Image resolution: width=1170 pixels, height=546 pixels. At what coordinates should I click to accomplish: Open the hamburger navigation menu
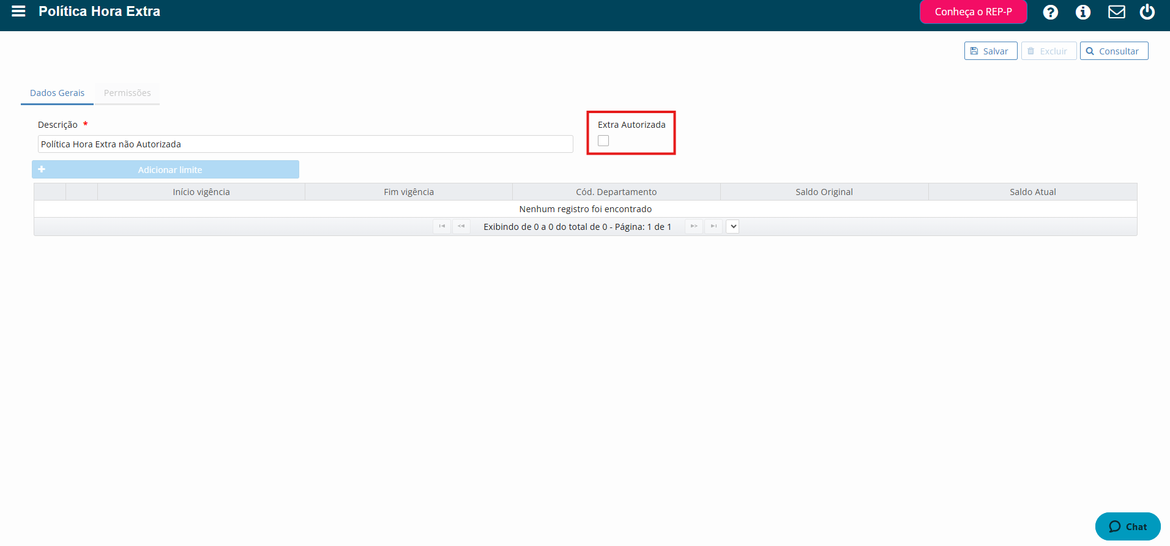pos(18,11)
